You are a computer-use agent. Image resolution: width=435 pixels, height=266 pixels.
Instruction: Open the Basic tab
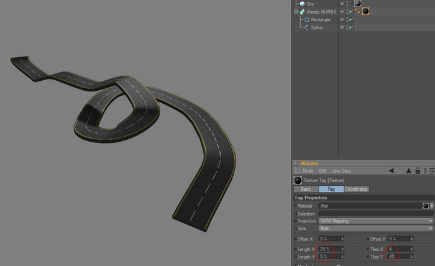click(x=306, y=189)
